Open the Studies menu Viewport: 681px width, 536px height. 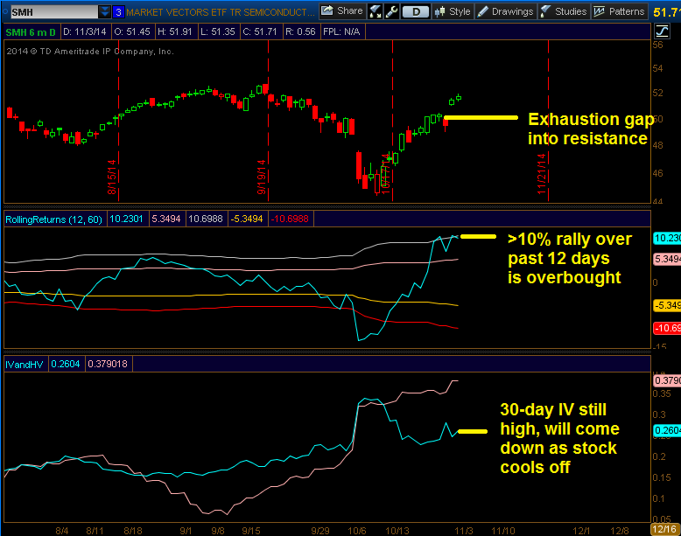[x=563, y=11]
